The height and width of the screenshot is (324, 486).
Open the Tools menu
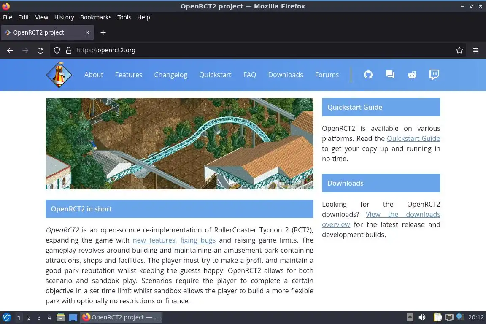[x=124, y=17]
